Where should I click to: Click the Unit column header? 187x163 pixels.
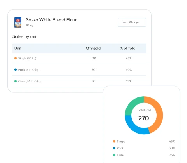tap(18, 48)
